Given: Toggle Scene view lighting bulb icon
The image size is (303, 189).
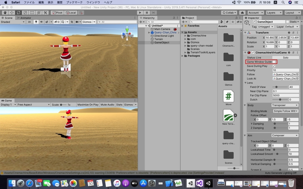Looking at the screenshot, I should [x=36, y=22].
